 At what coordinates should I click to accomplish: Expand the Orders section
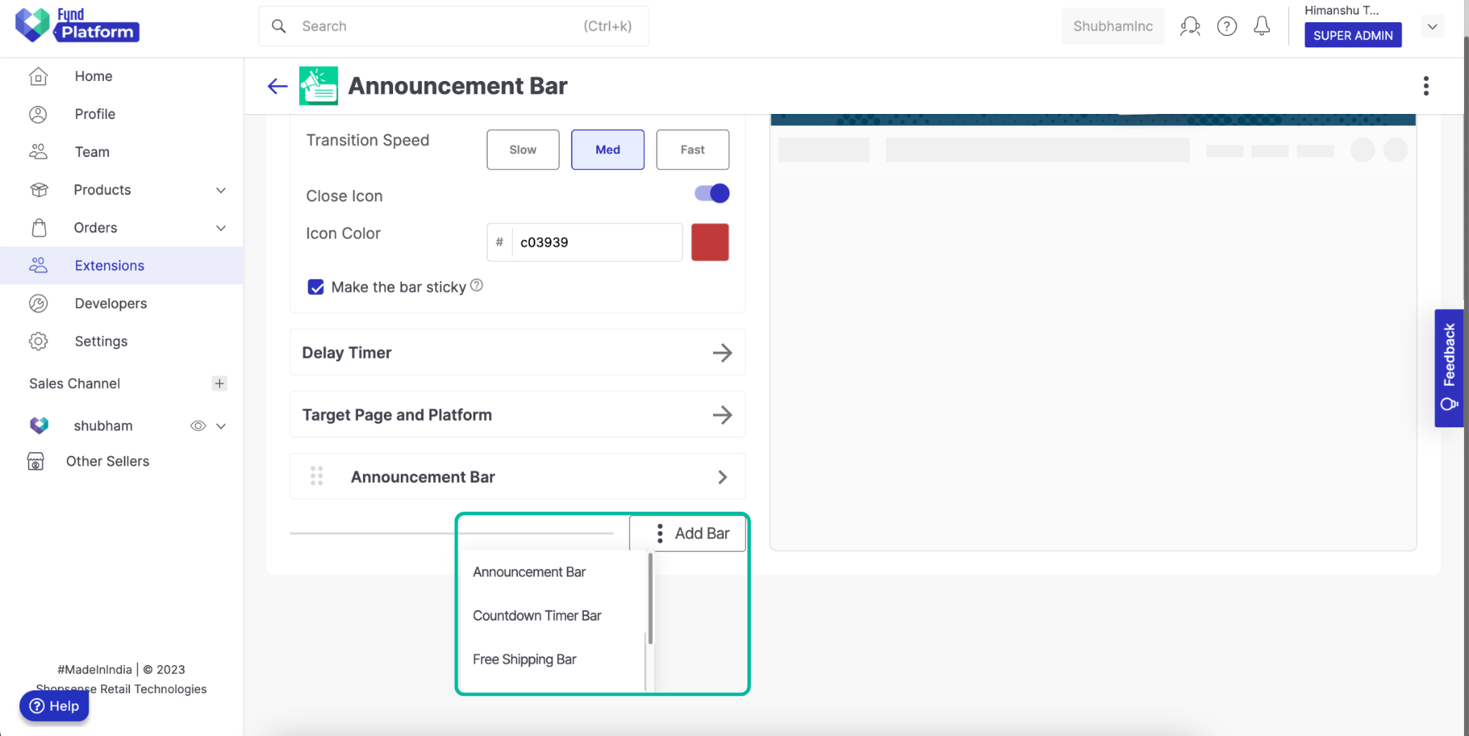(x=220, y=227)
